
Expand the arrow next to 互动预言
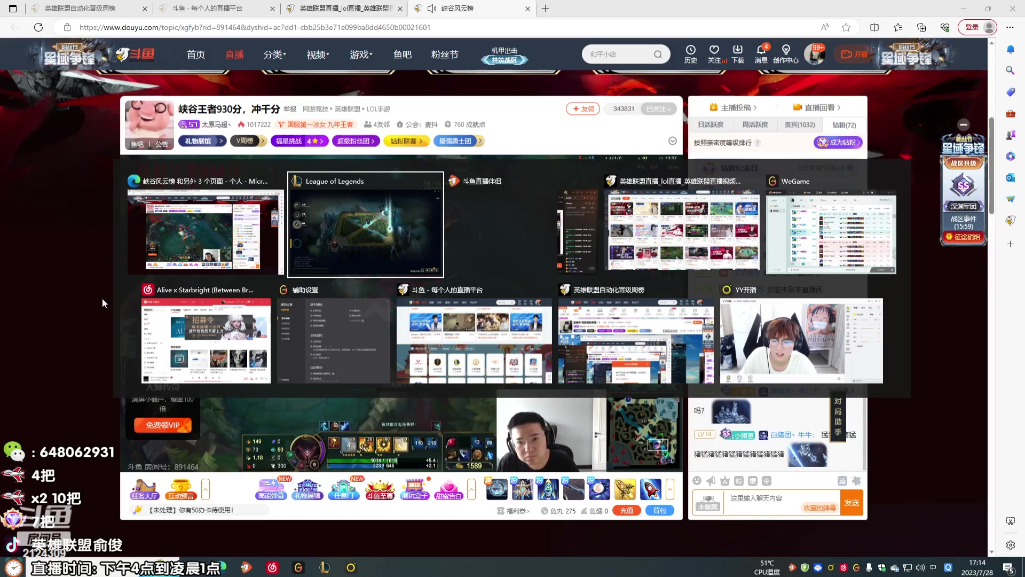pos(206,489)
